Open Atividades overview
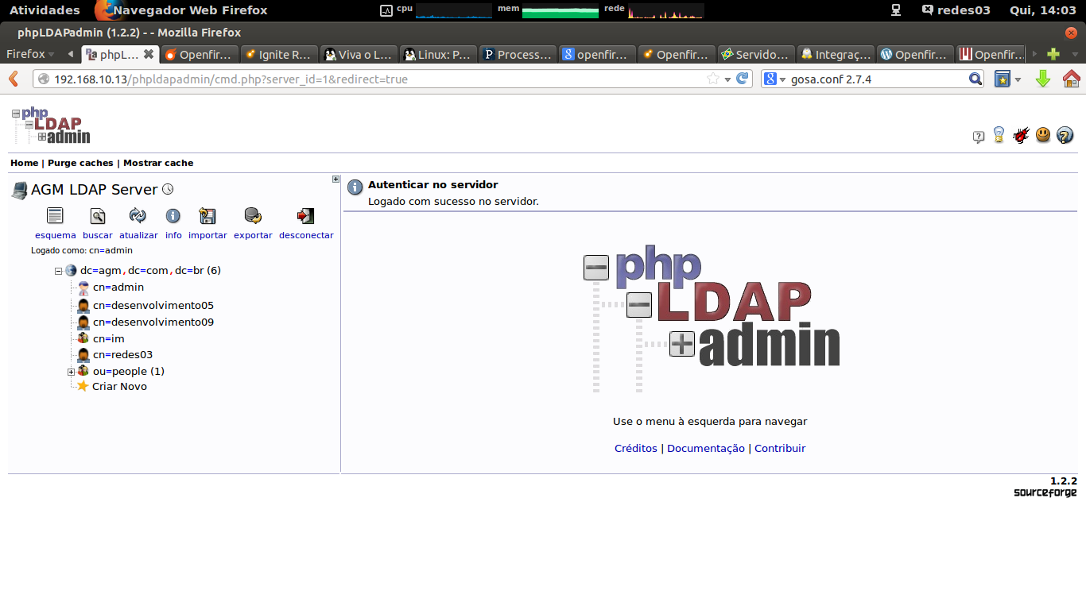This screenshot has width=1086, height=610. tap(45, 10)
